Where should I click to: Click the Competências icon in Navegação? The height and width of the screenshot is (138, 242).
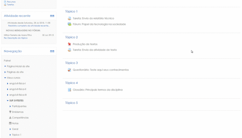coord(10,118)
